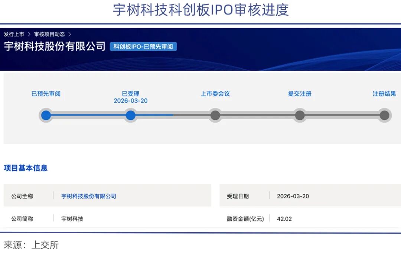The width and height of the screenshot is (401, 257).
Task: Select the 宇树科技科创板IPO审核进度 title
Action: (201, 10)
